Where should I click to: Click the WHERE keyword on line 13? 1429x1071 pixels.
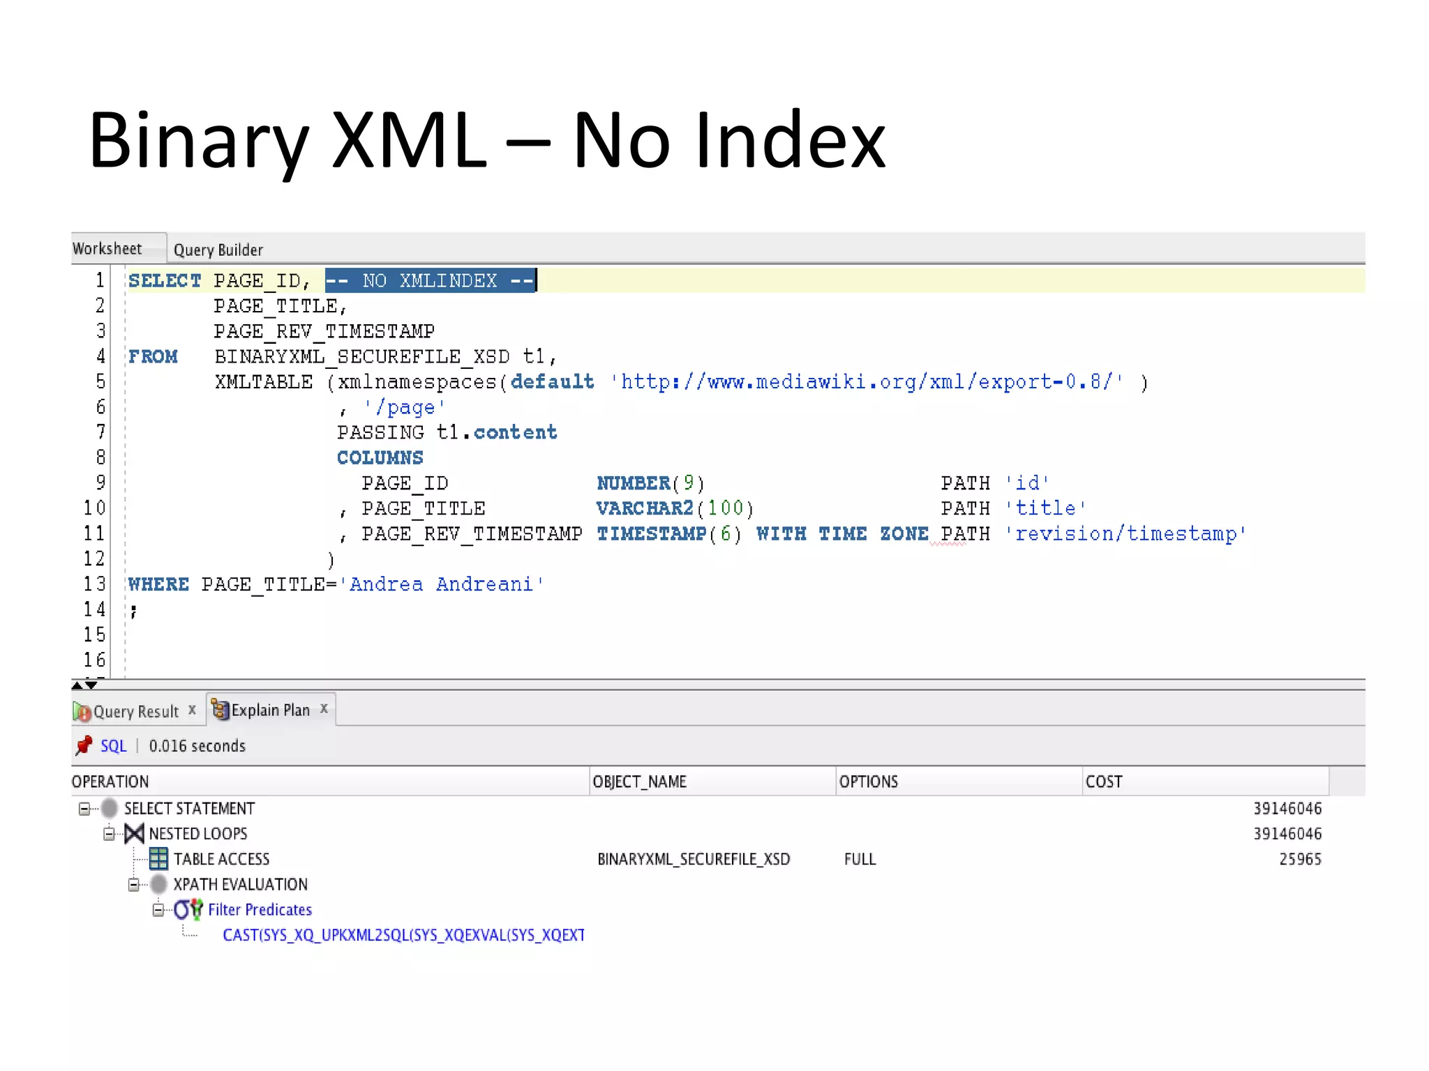click(x=158, y=584)
